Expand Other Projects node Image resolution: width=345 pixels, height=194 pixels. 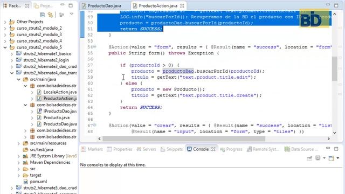5,22
